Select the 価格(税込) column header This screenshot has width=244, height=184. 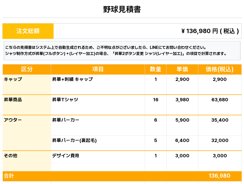[x=220, y=69]
